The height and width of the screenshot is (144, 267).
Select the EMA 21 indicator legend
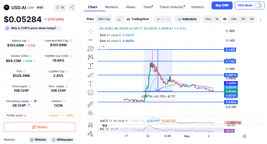pyautogui.click(x=117, y=35)
